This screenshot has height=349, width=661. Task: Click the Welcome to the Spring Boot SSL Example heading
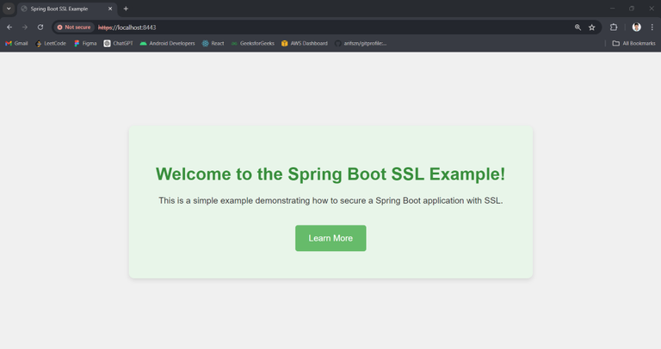click(x=330, y=174)
